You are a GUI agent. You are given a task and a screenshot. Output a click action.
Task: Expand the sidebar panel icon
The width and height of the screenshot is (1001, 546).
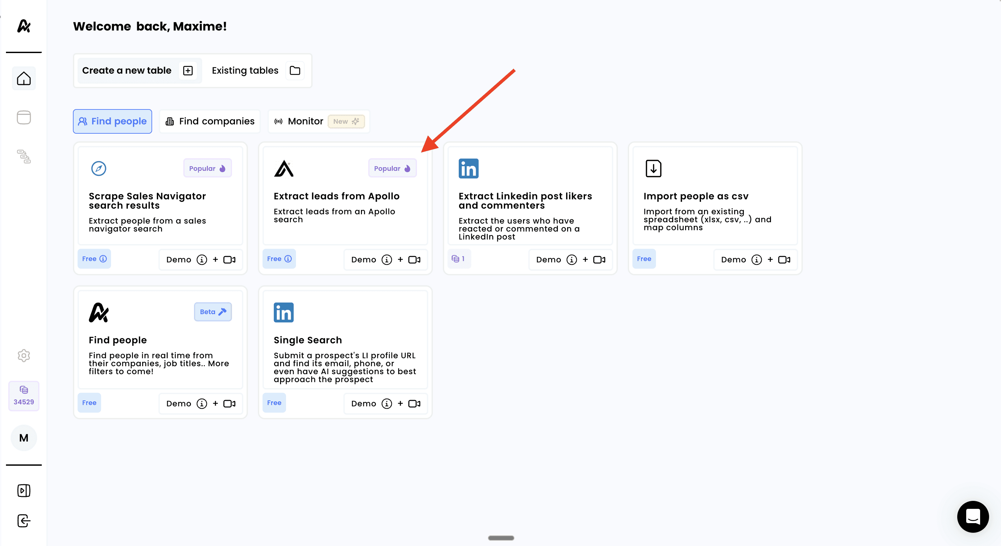tap(24, 491)
